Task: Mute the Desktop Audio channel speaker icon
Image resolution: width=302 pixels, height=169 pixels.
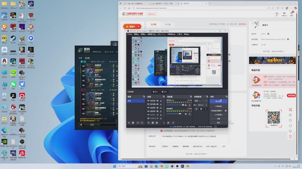Action: (x=186, y=114)
